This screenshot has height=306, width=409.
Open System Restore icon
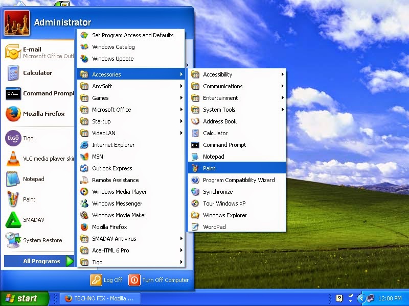pos(13,240)
